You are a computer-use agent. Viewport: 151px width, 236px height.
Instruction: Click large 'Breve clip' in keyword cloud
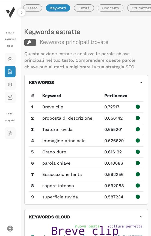pyautogui.click(x=85, y=231)
